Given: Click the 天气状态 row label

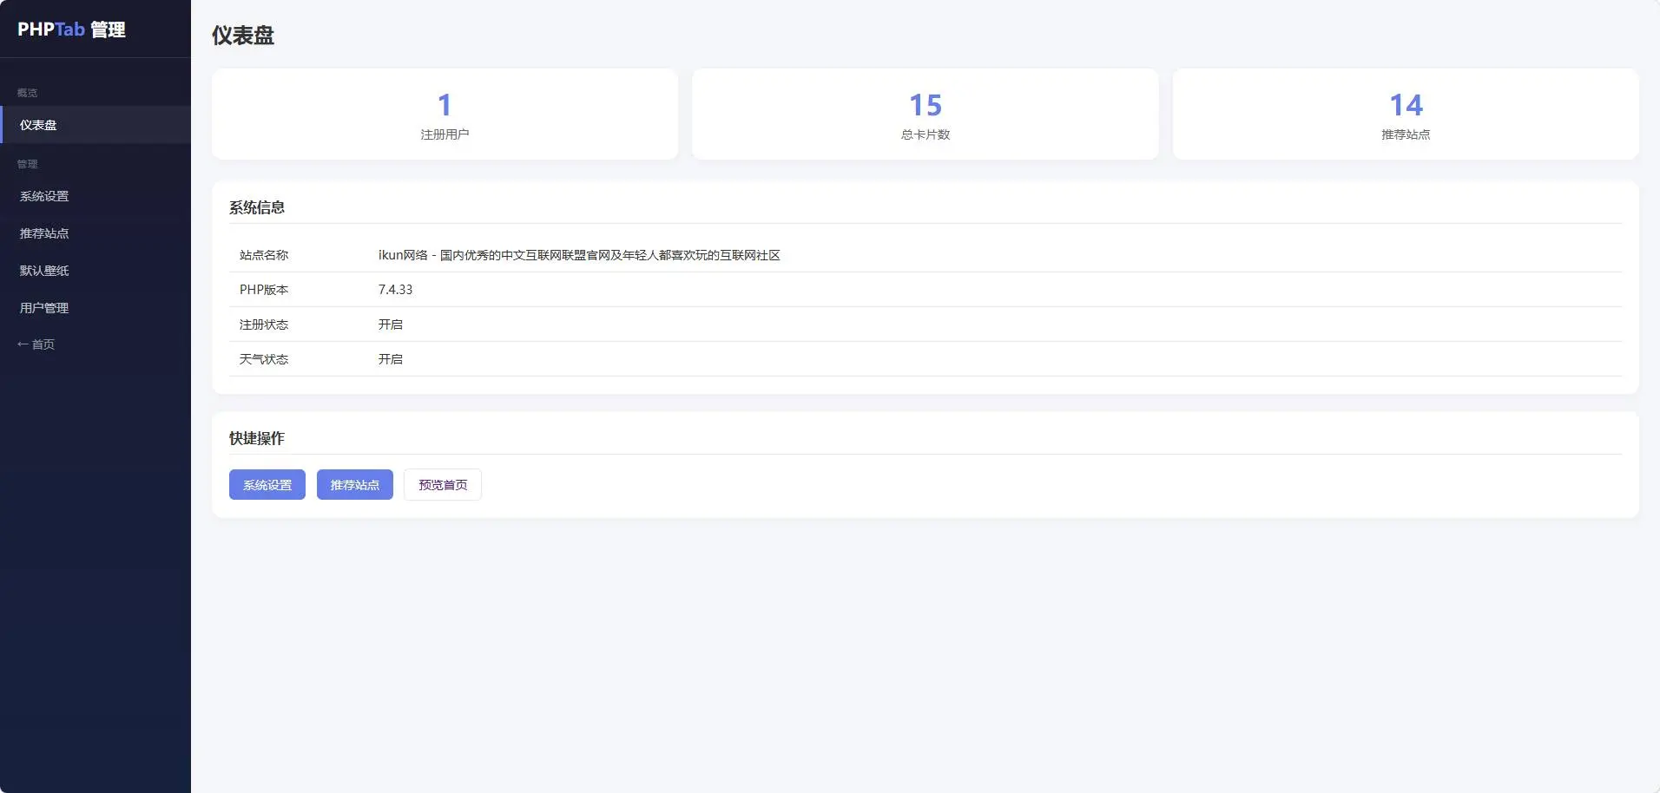Looking at the screenshot, I should pyautogui.click(x=264, y=359).
